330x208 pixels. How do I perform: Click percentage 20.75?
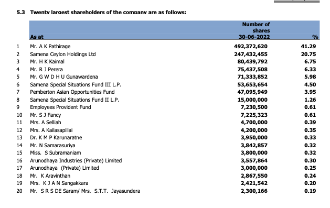[x=308, y=54]
